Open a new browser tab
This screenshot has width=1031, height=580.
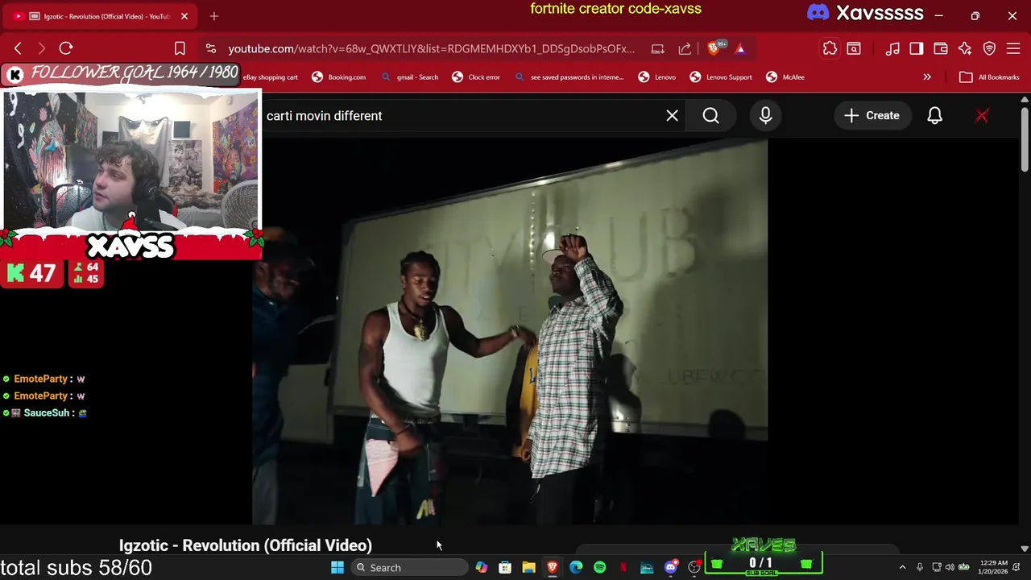pos(214,16)
